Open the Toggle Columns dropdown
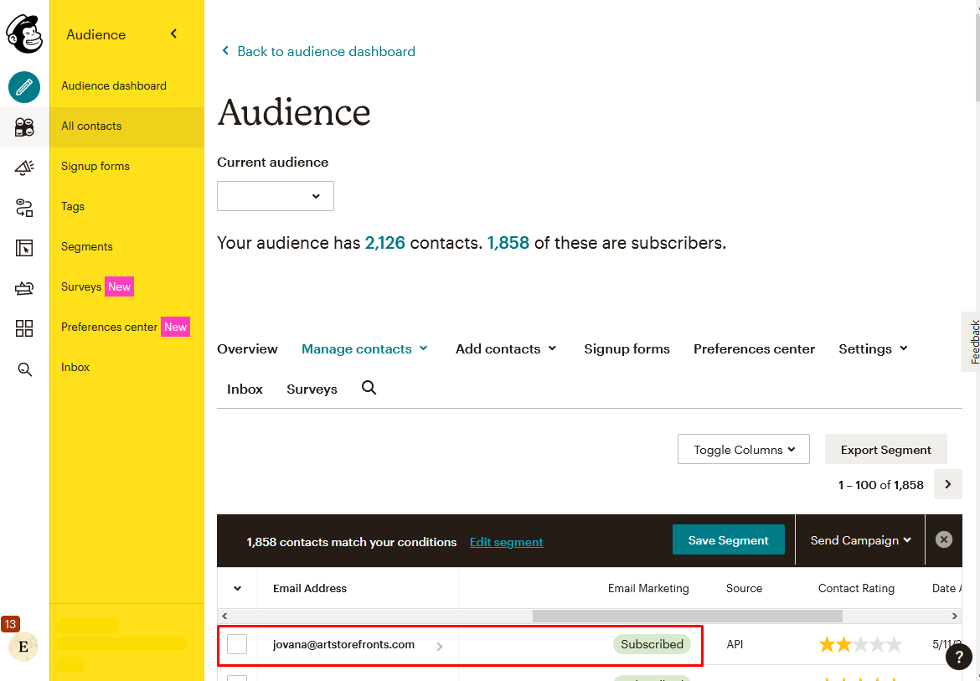The image size is (980, 681). click(744, 449)
